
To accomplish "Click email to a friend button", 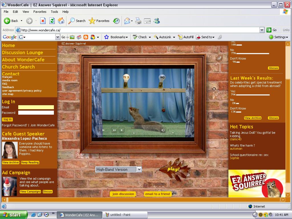I will pos(157,194).
